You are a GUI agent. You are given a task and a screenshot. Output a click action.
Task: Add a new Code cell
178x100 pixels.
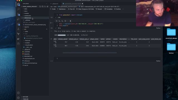pos(53,9)
